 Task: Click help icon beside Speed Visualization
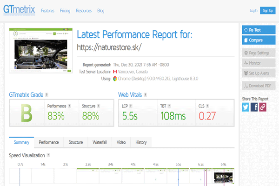(48, 155)
